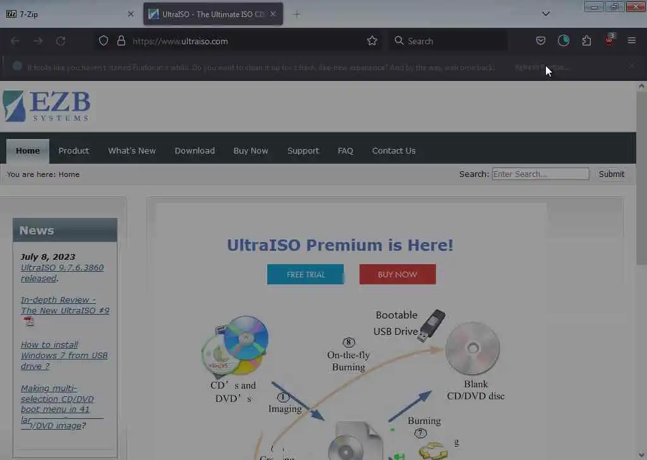Go forward with the forward arrow

[38, 41]
